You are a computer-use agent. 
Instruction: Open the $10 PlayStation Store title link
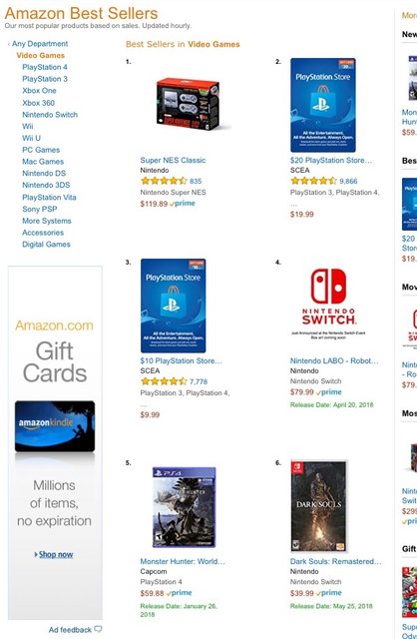(181, 360)
